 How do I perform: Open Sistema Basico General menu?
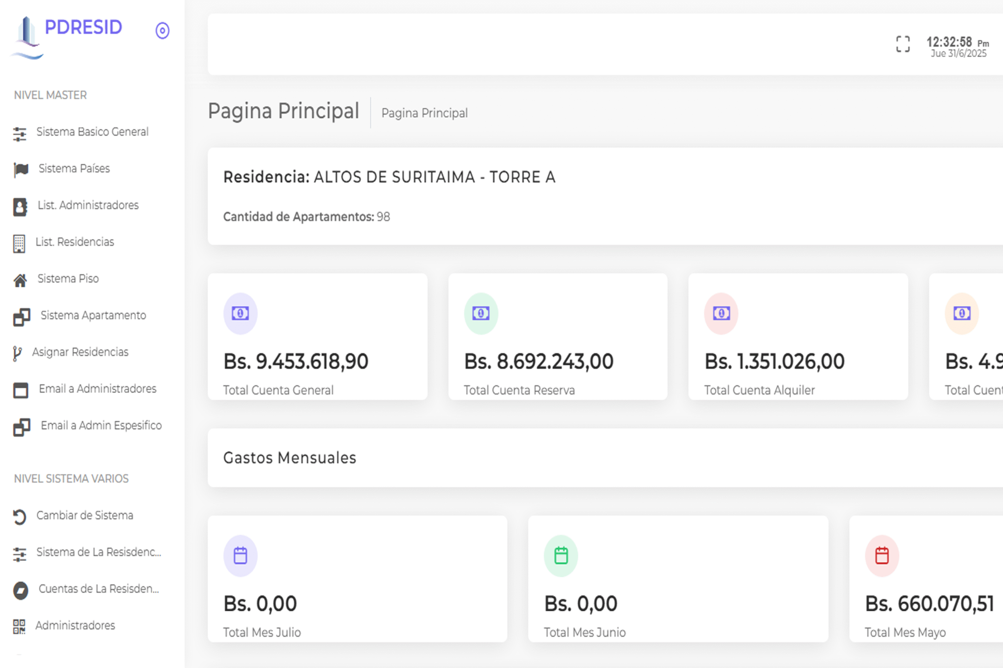[x=92, y=132]
